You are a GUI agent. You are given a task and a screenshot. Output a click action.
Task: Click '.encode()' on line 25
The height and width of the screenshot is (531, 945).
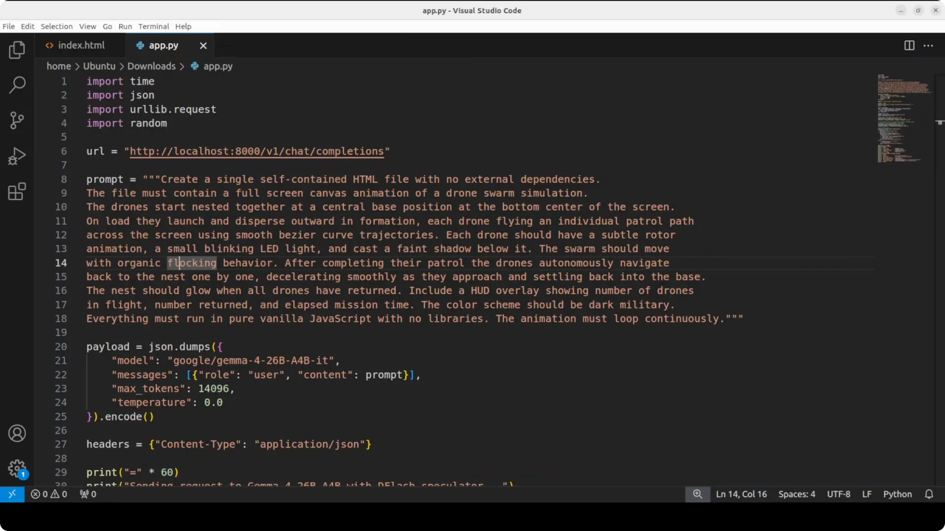(x=126, y=417)
